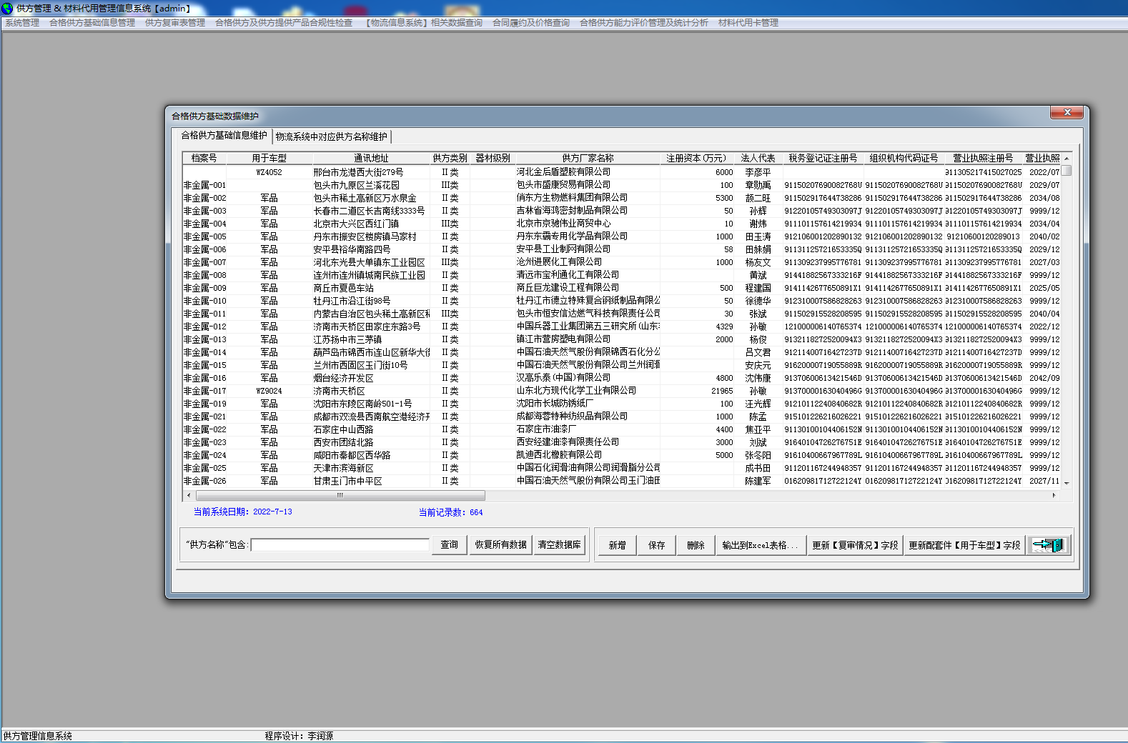The image size is (1128, 743).
Task: Click 更新配套件【用于车型】字段 button
Action: coord(965,545)
